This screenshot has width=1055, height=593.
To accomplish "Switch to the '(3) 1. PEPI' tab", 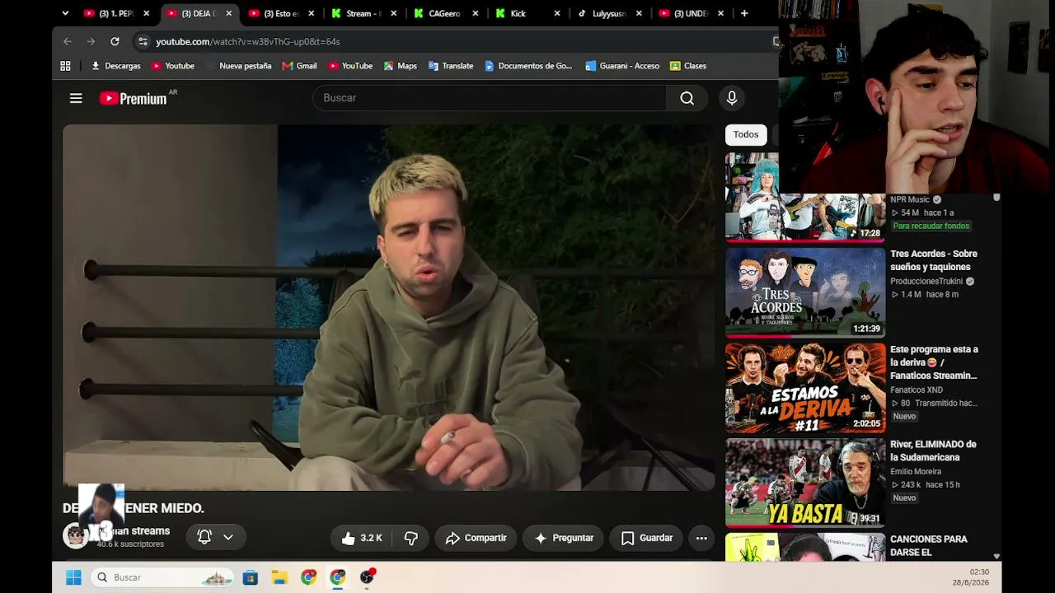I will tap(116, 13).
